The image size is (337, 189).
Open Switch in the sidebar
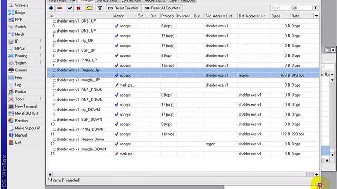point(21,27)
